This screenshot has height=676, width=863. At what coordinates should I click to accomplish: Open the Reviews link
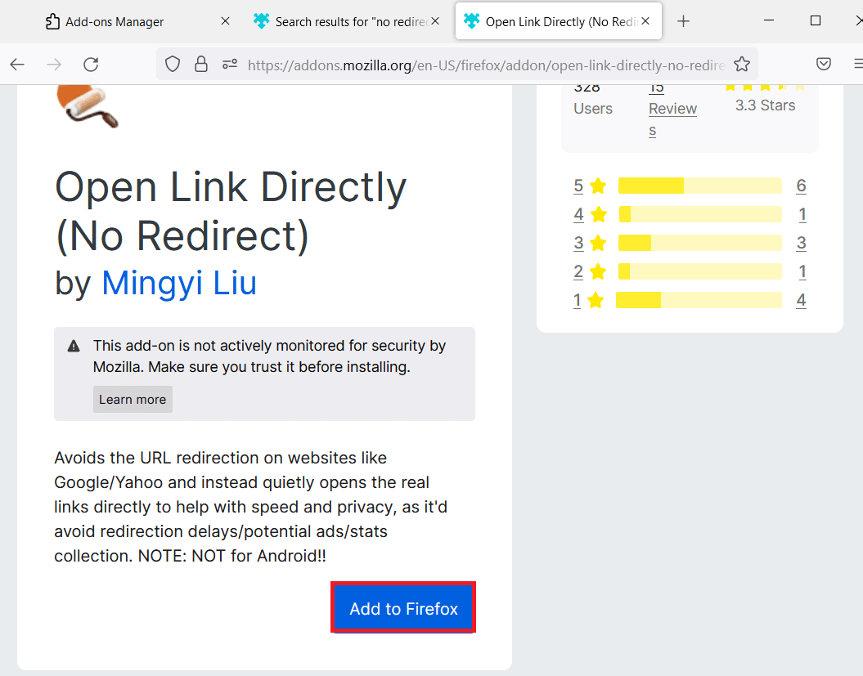coord(672,109)
